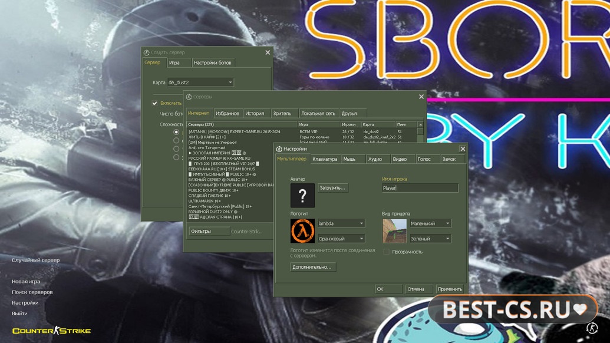The image size is (610, 343).
Task: Switch to the Аудио tab
Action: click(x=378, y=159)
